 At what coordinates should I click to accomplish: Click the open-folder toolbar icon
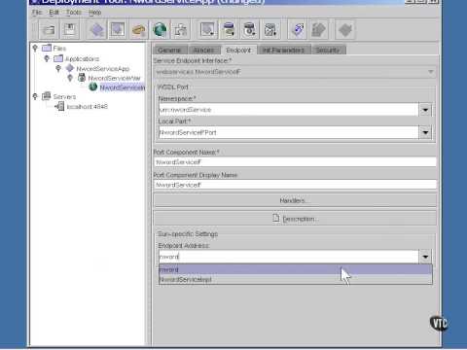tap(50, 30)
